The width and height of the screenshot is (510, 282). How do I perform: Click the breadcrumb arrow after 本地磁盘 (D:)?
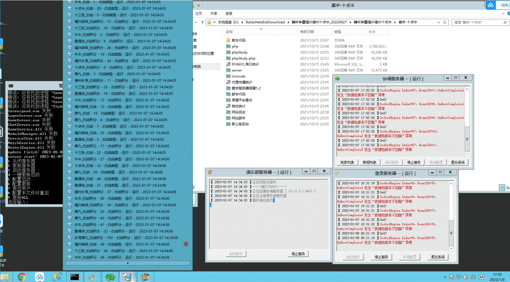242,22
